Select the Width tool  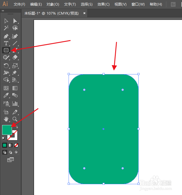pos(6,73)
